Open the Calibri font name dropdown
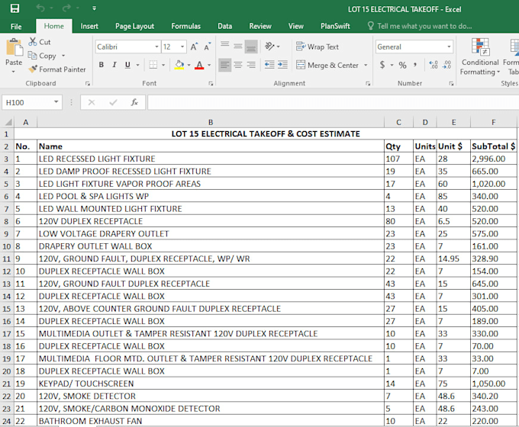This screenshot has width=519, height=427. pos(157,47)
